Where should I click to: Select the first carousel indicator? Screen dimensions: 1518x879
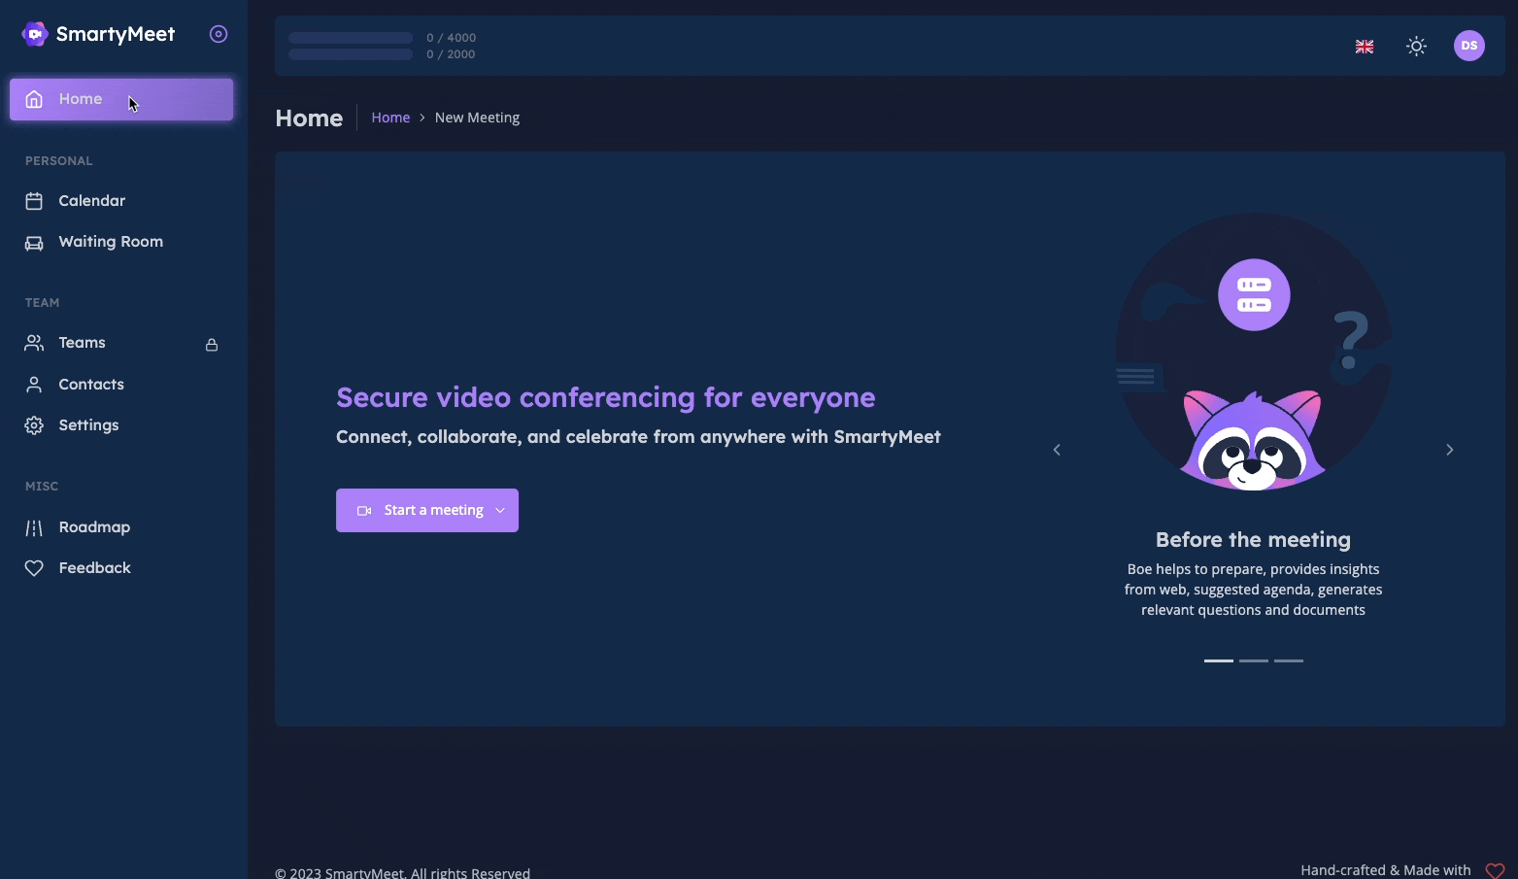tap(1219, 660)
